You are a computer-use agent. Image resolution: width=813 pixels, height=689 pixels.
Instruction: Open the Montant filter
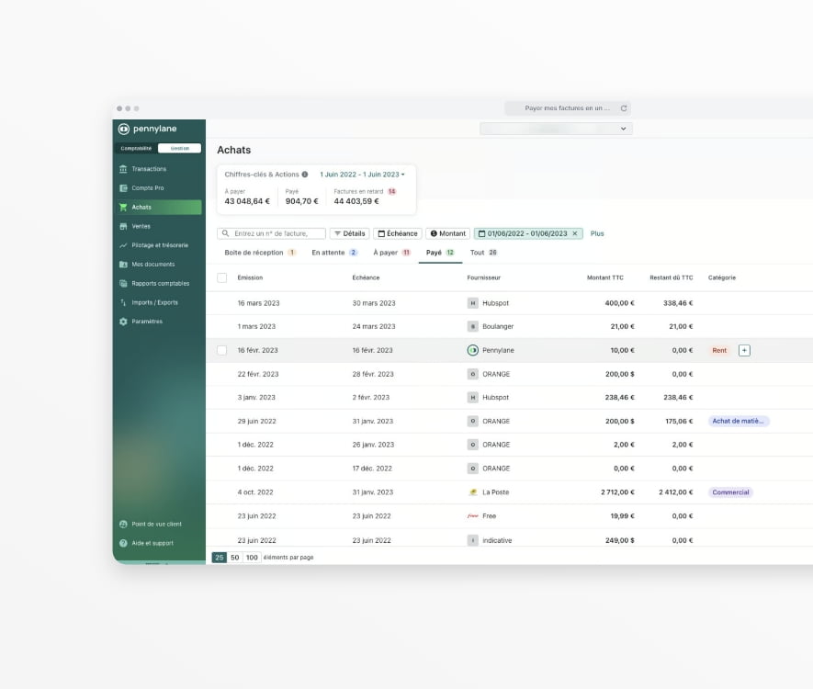[448, 234]
